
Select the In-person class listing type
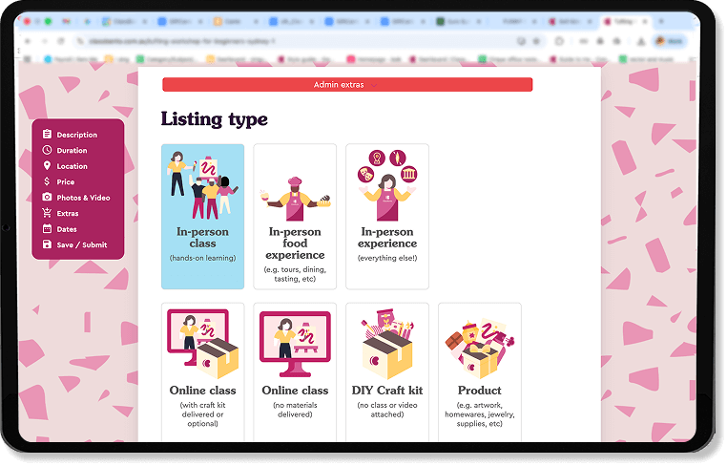202,216
